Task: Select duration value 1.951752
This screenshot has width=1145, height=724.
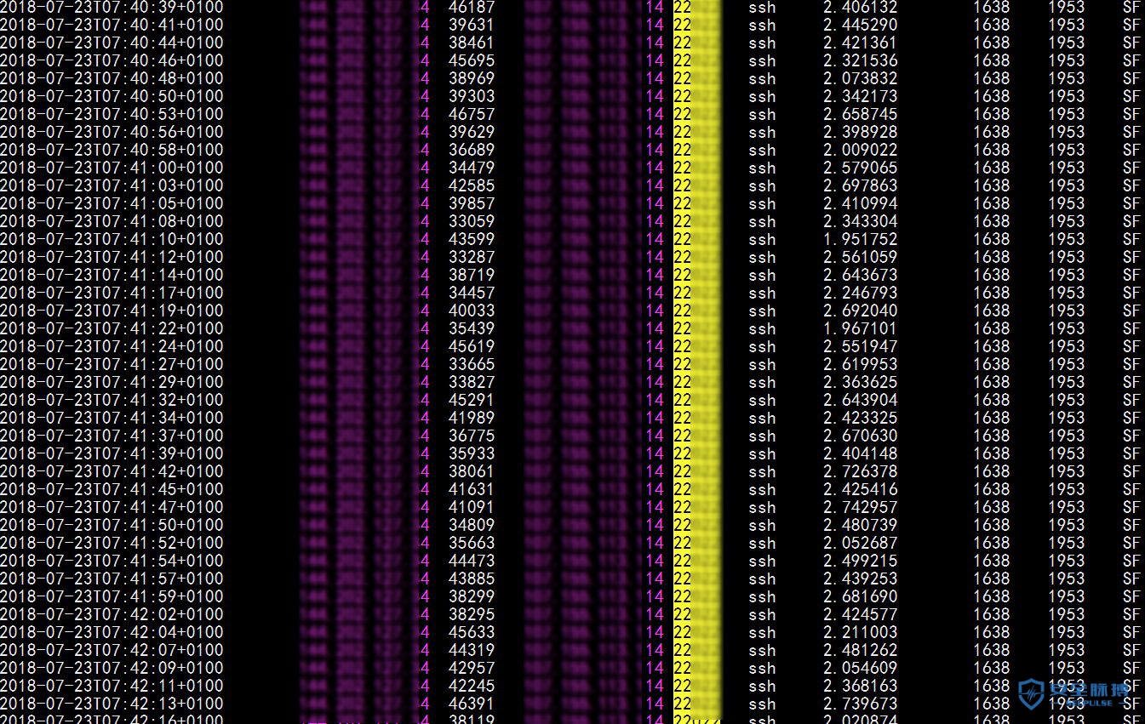Action: click(860, 239)
